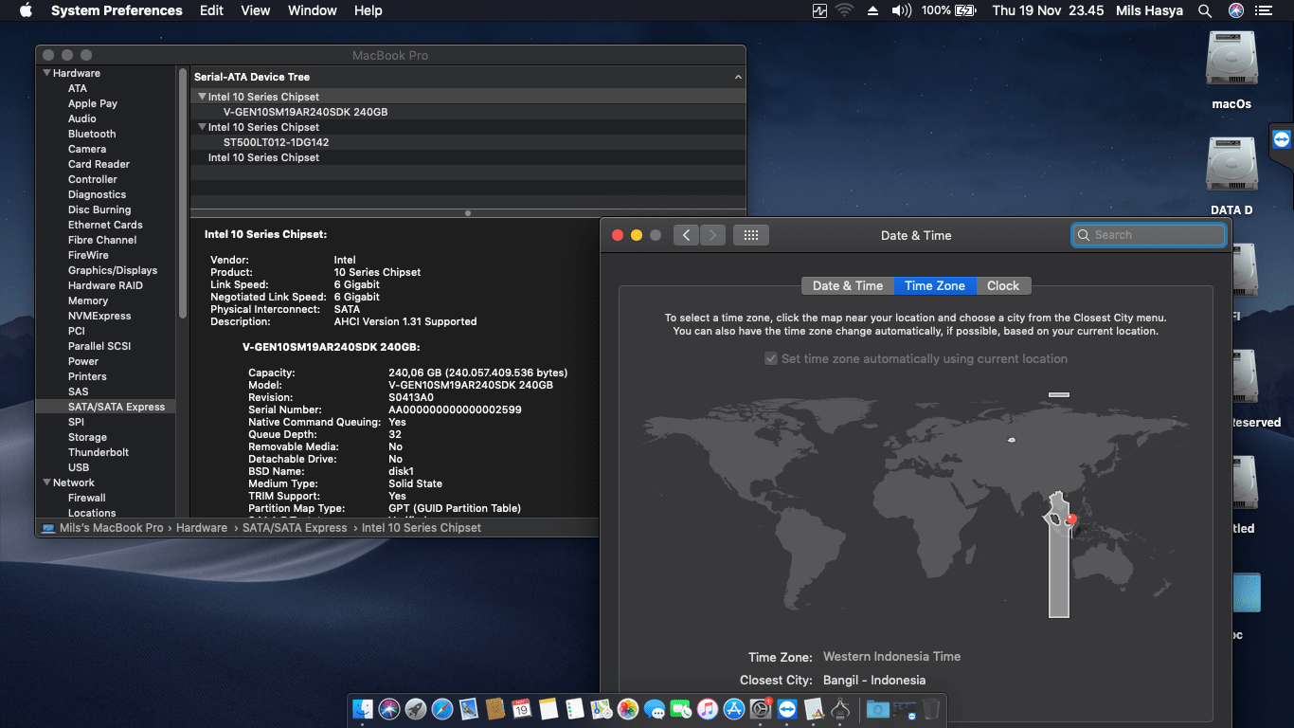
Task: Click System Preferences gear in dock
Action: (761, 708)
